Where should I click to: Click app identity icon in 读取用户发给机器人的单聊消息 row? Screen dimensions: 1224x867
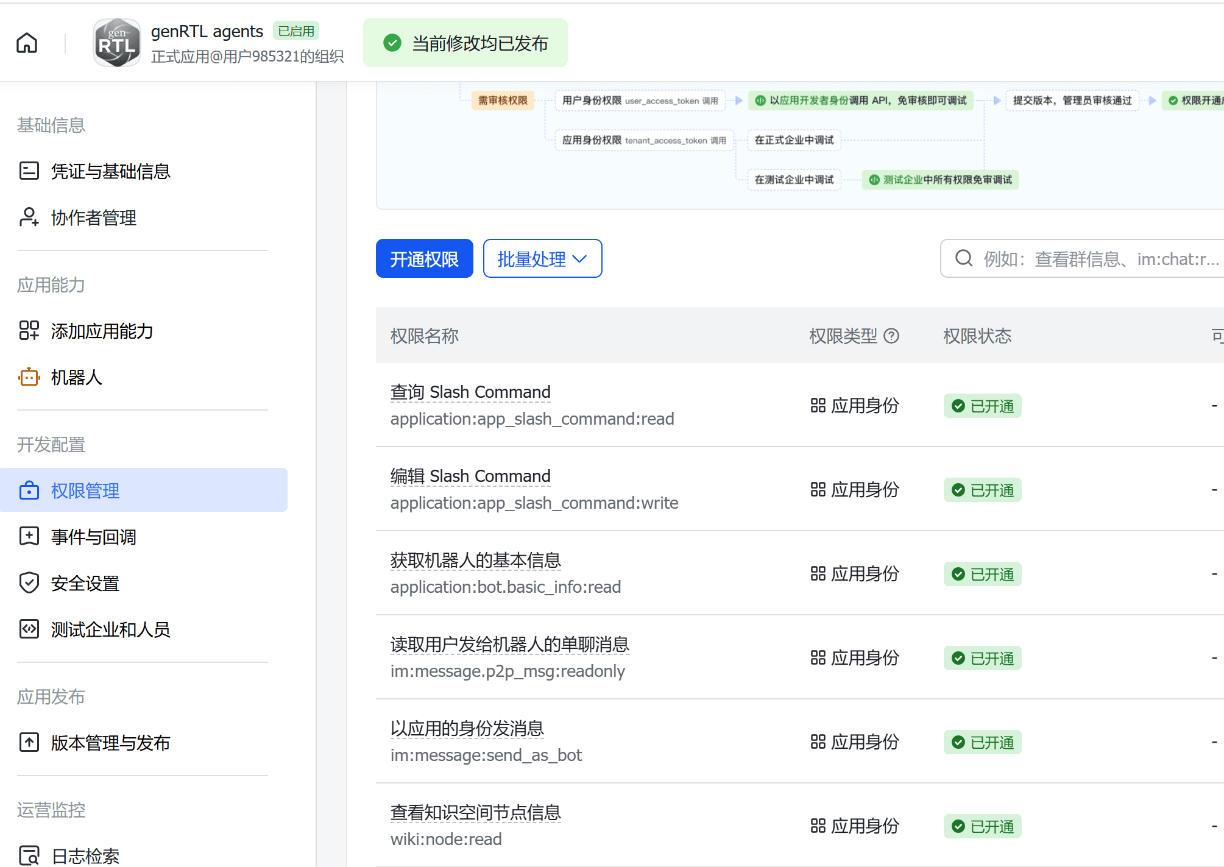click(x=818, y=657)
